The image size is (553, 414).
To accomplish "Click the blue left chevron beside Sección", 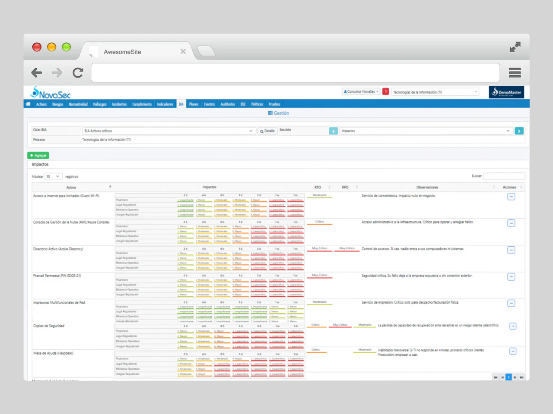I will [x=333, y=131].
